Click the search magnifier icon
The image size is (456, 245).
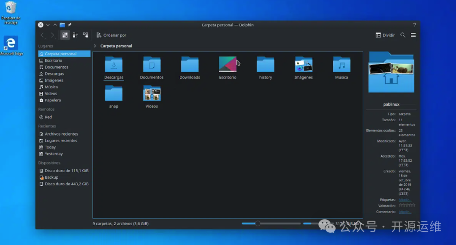tap(403, 35)
